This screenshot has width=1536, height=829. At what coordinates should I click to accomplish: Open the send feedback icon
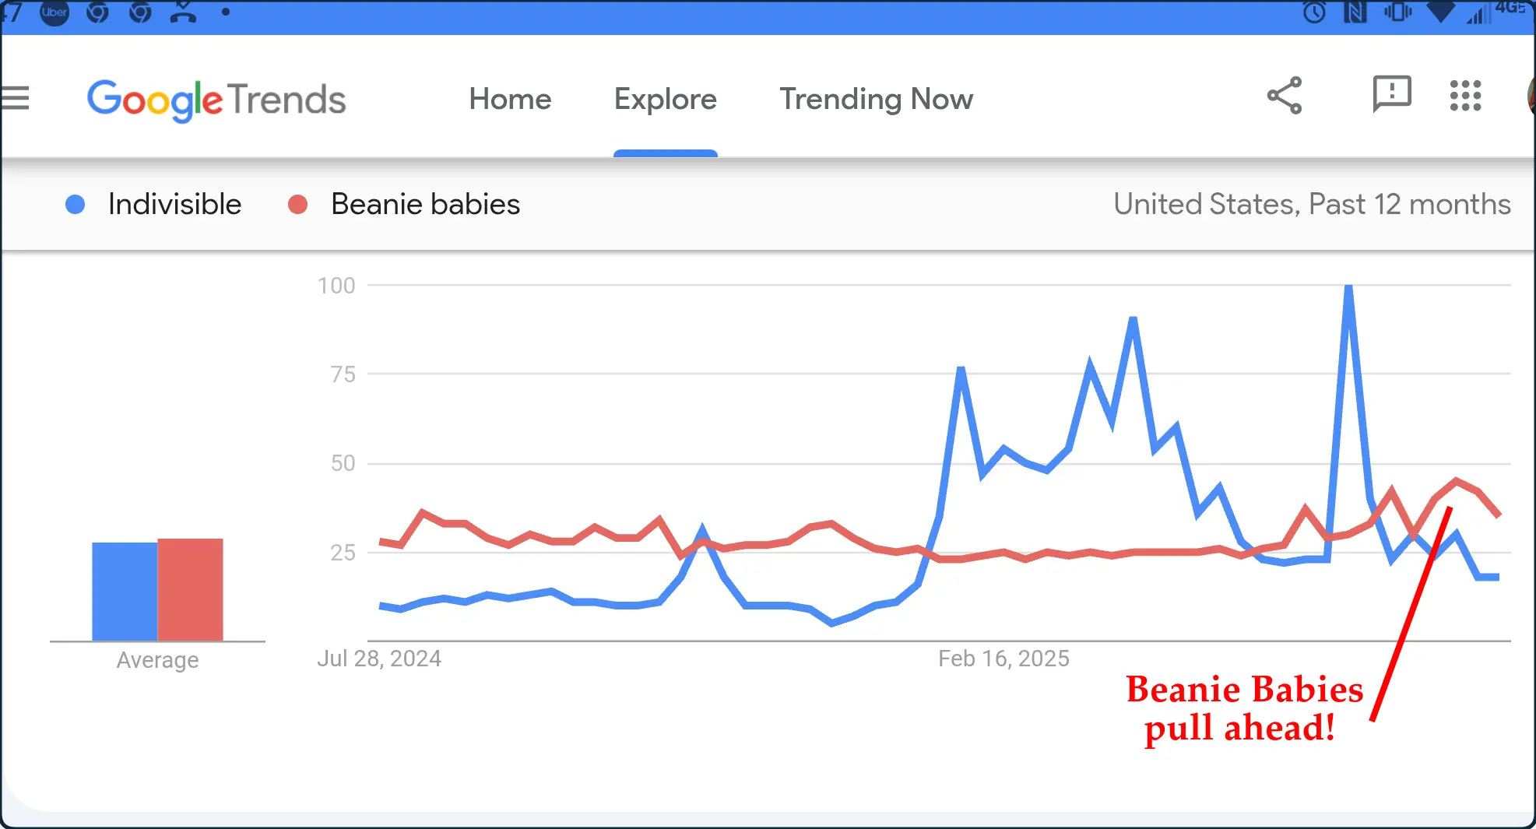(1392, 94)
